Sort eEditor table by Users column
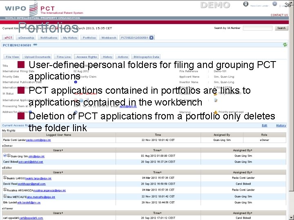 click(58, 172)
